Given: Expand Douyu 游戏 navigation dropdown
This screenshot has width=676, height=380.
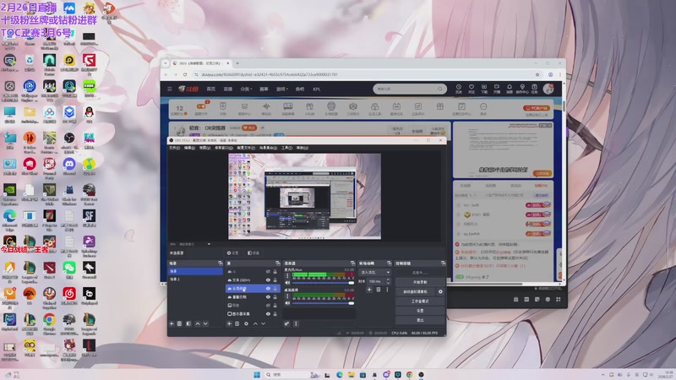Looking at the screenshot, I should pos(282,90).
